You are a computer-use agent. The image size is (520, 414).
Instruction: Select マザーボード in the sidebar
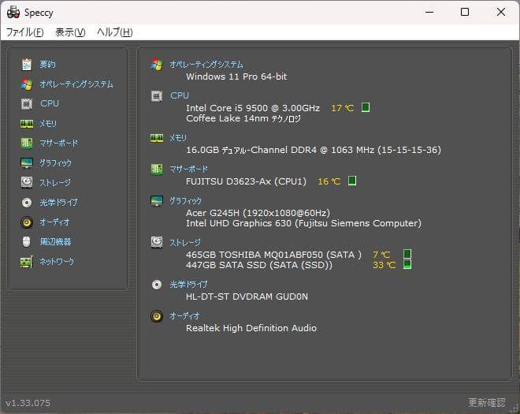click(59, 144)
